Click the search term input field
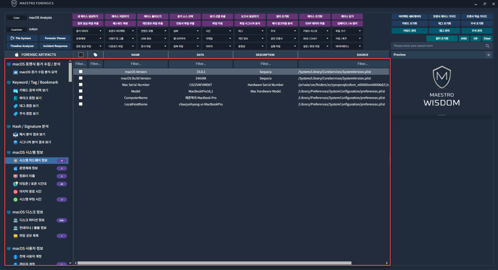 [x=438, y=46]
